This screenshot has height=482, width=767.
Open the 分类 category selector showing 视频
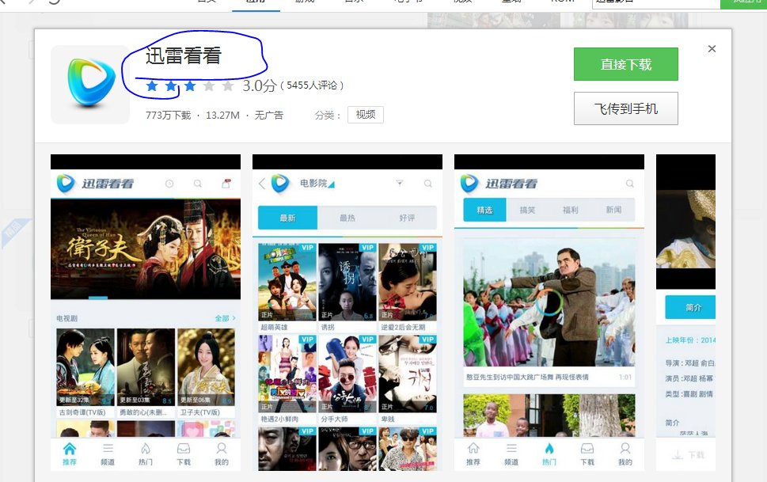pos(365,114)
